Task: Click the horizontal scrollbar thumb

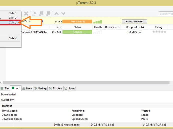Action: (86, 82)
